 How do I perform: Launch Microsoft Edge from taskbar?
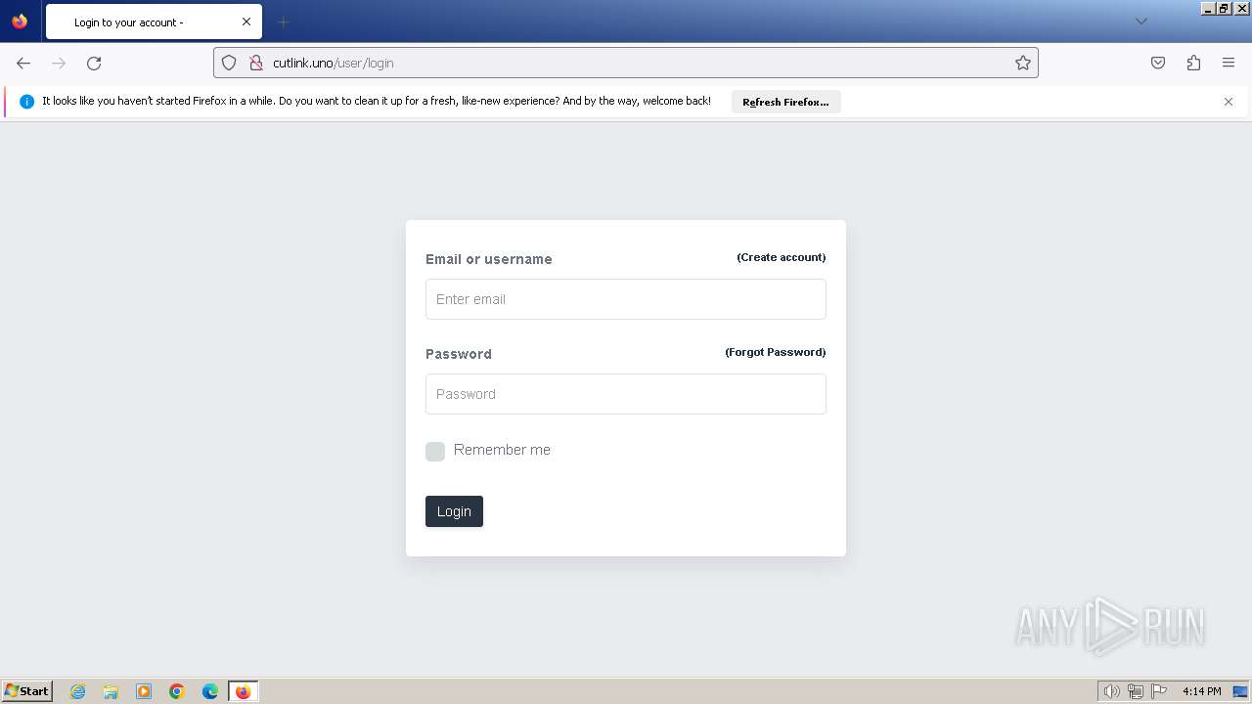(210, 691)
